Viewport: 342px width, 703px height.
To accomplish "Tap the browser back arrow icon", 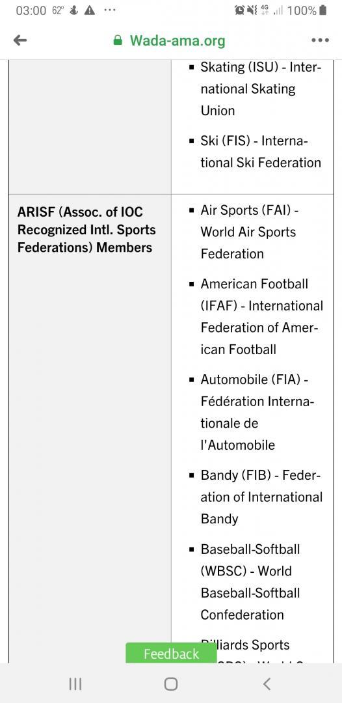I will coord(20,41).
